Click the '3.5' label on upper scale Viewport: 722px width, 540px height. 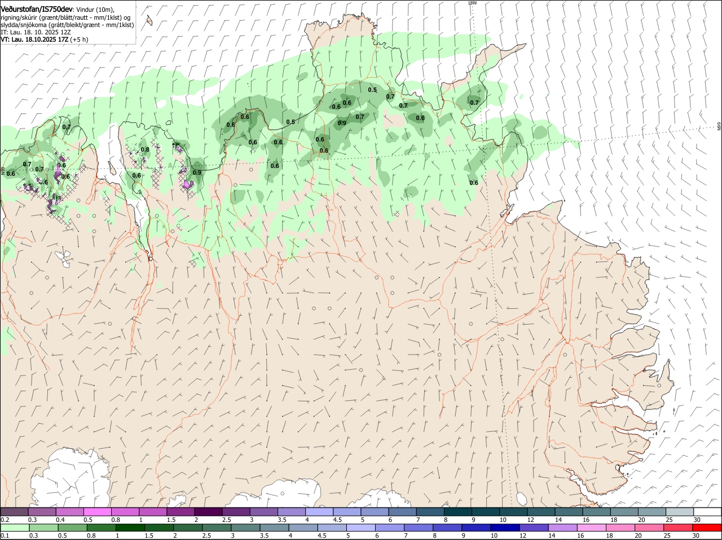(x=282, y=520)
